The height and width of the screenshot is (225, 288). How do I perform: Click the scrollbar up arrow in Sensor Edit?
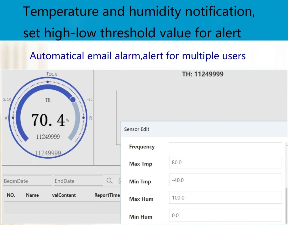[x=286, y=146]
